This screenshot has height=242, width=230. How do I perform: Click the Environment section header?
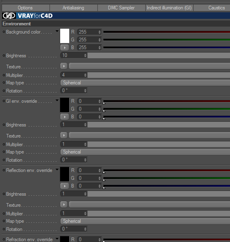tap(116, 24)
